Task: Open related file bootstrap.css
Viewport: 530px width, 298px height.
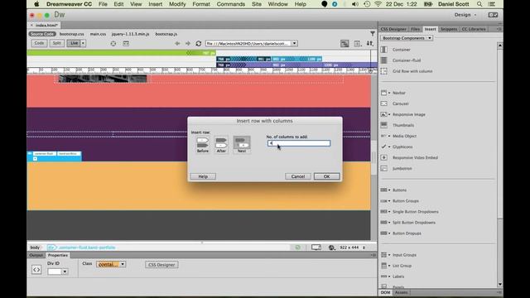Action: 72,34
